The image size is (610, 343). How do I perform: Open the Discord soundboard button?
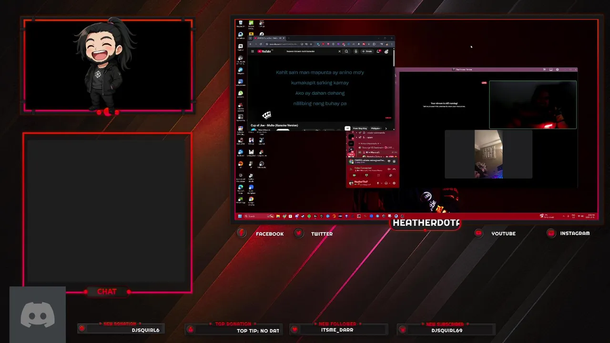click(391, 175)
